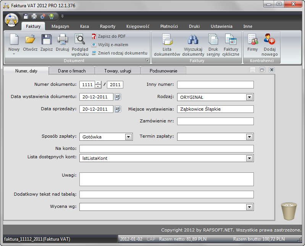Expand the Termin zapłaty dropdown
The image size is (305, 246).
point(249,137)
